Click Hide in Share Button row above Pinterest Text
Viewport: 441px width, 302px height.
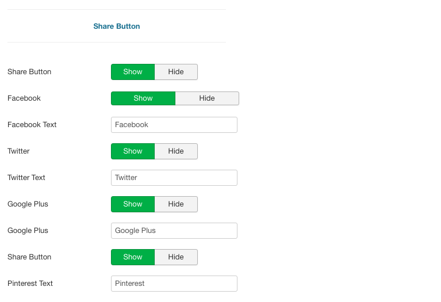(x=176, y=257)
